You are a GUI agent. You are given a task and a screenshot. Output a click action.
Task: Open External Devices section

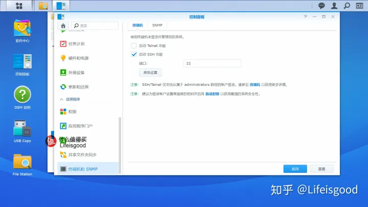(88, 73)
